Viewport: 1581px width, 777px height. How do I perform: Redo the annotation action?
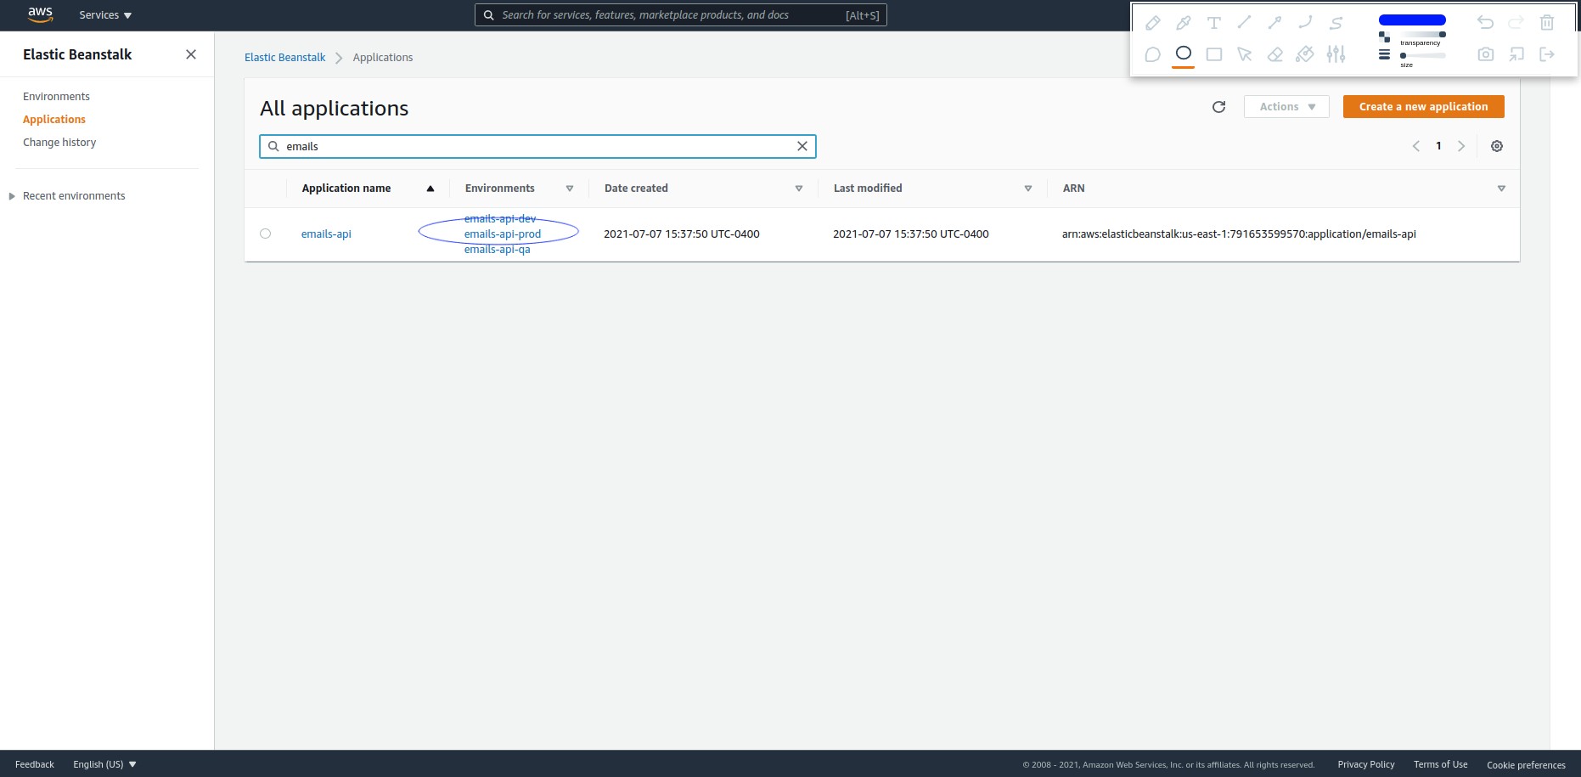pos(1516,23)
